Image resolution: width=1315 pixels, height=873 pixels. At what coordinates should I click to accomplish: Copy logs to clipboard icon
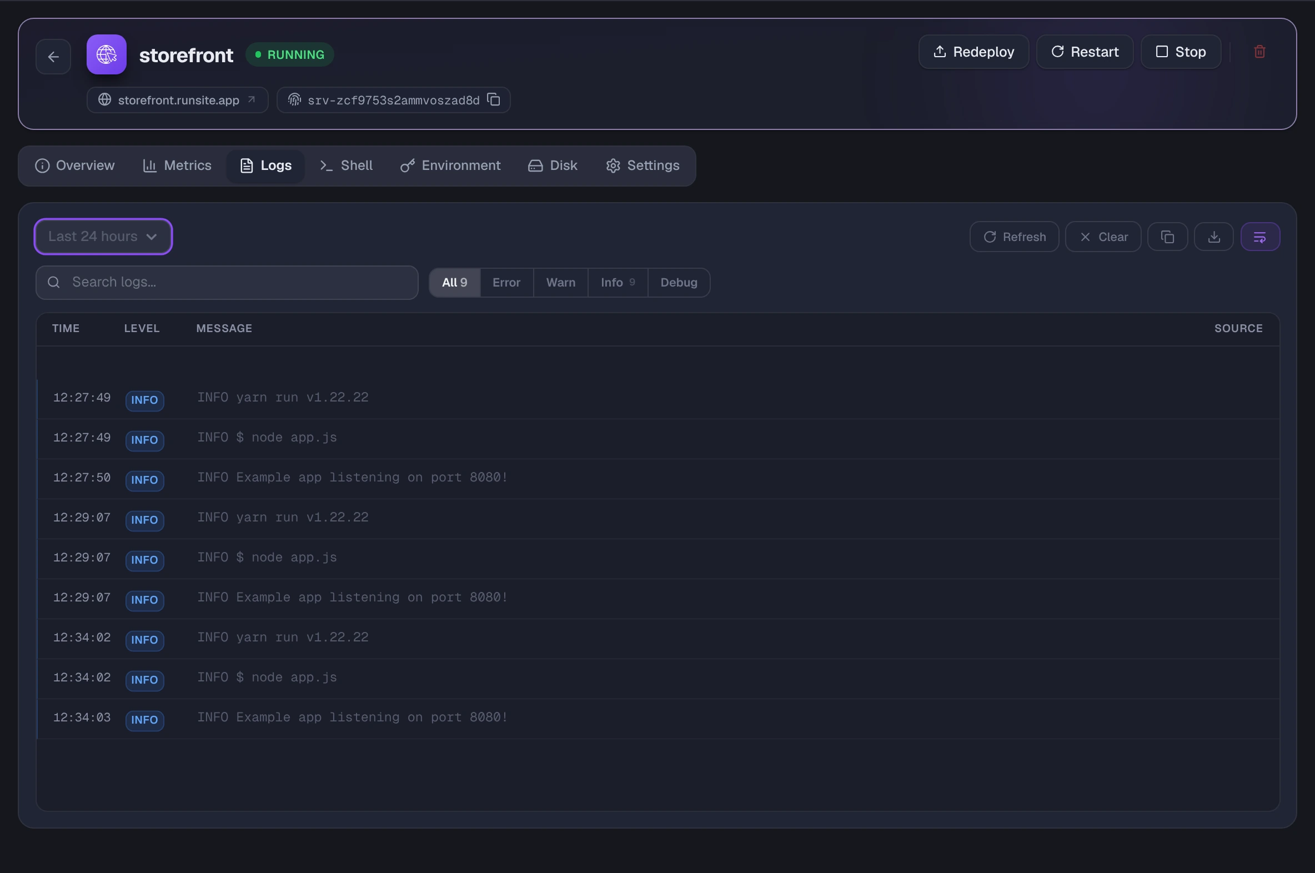coord(1167,237)
